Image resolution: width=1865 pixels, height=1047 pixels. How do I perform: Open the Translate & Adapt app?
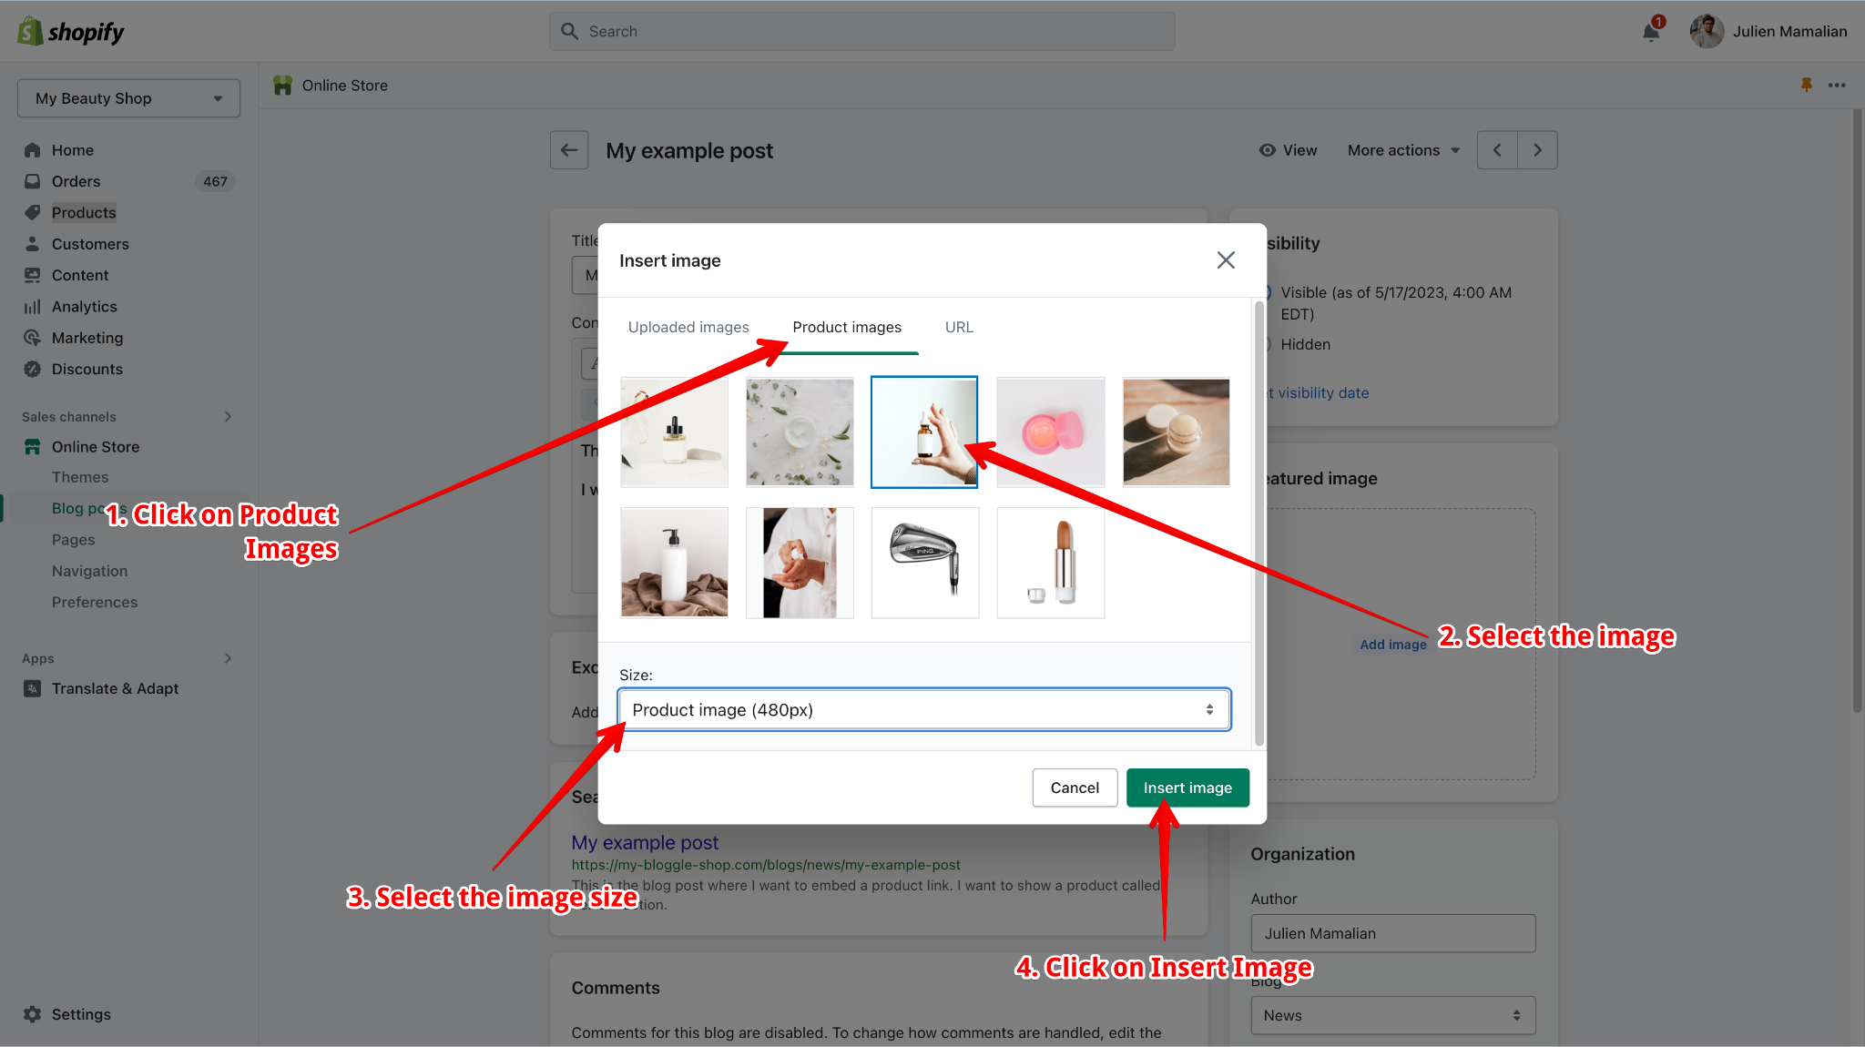(x=115, y=687)
